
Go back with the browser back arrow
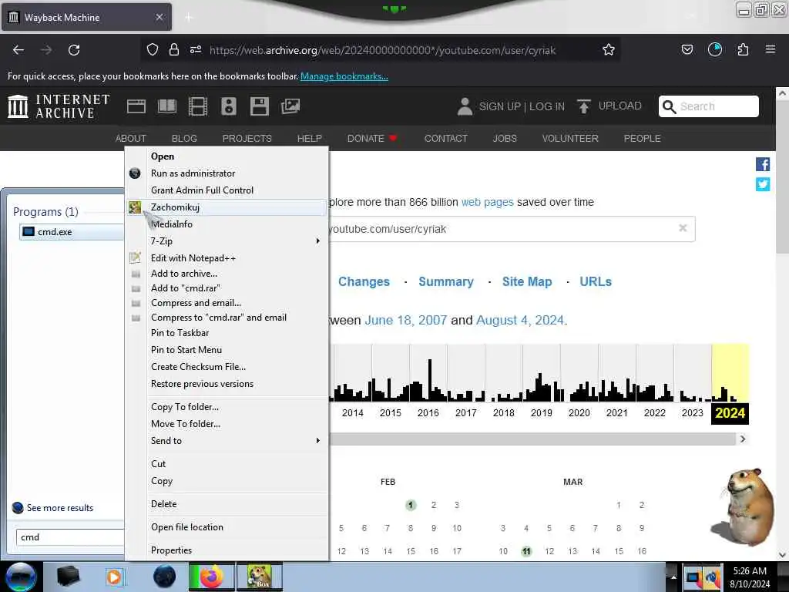18,50
